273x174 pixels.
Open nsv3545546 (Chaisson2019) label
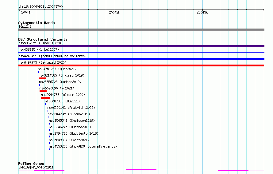[x=72, y=121]
